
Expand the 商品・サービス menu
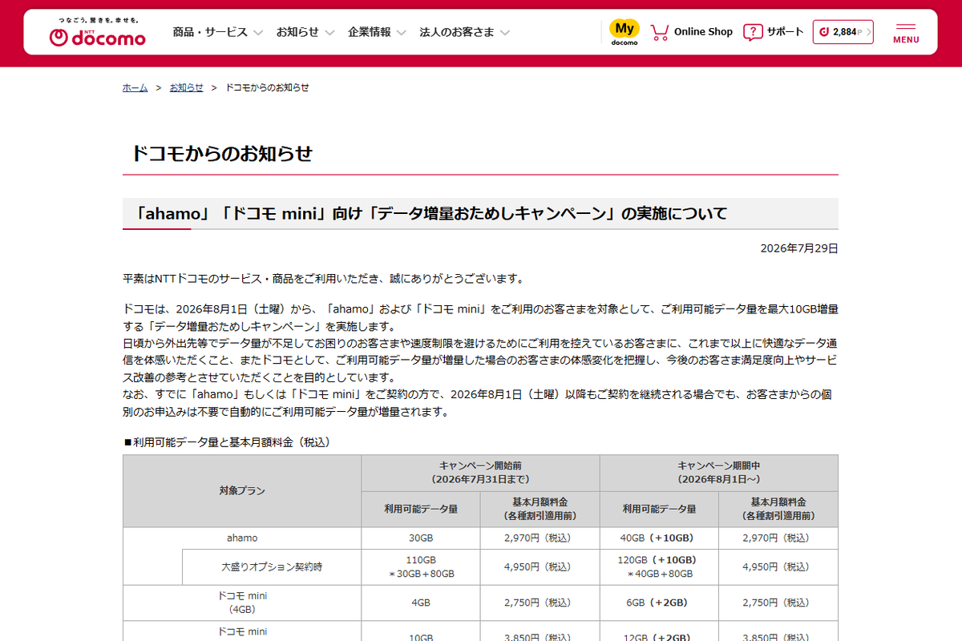pos(218,32)
